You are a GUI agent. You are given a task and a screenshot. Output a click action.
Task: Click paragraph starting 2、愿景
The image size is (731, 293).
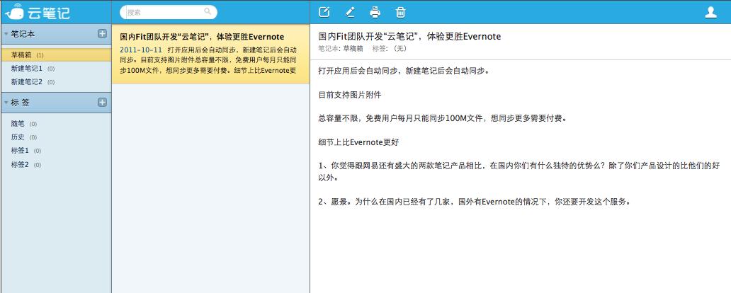click(475, 202)
